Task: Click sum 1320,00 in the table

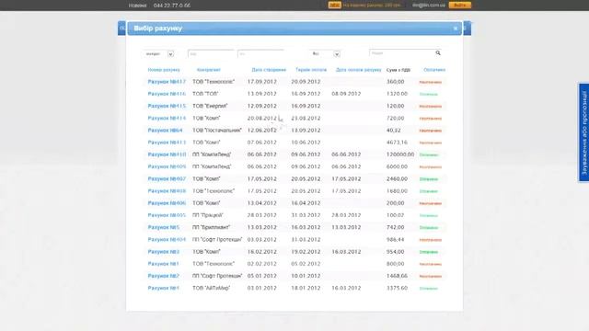Action: (397, 94)
